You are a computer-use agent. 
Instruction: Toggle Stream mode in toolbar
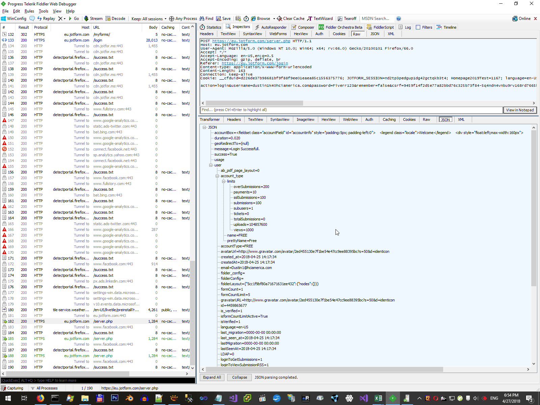coord(93,19)
